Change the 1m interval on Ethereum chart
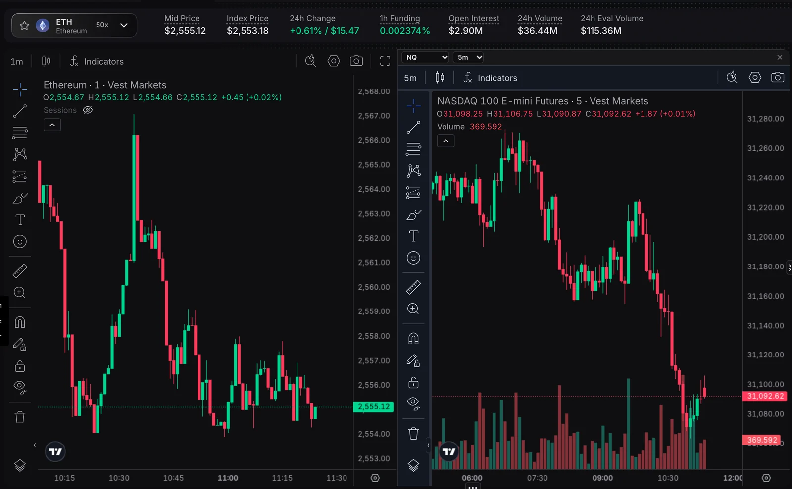 coord(17,61)
